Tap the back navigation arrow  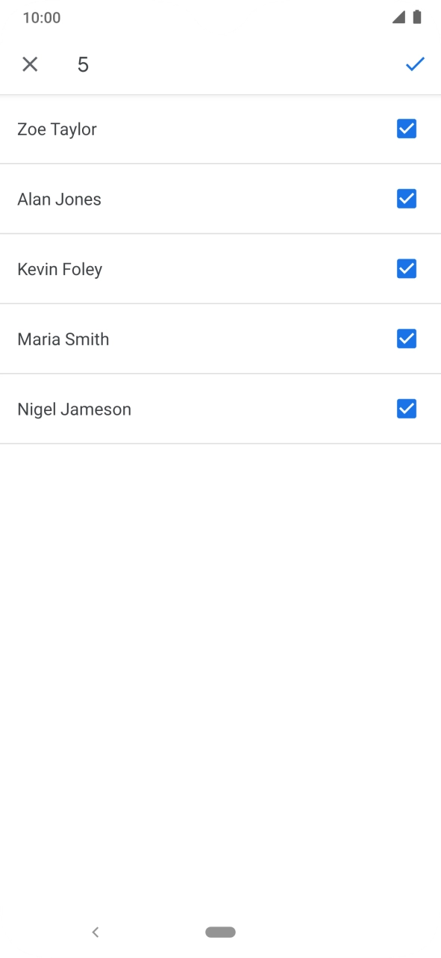coord(95,932)
